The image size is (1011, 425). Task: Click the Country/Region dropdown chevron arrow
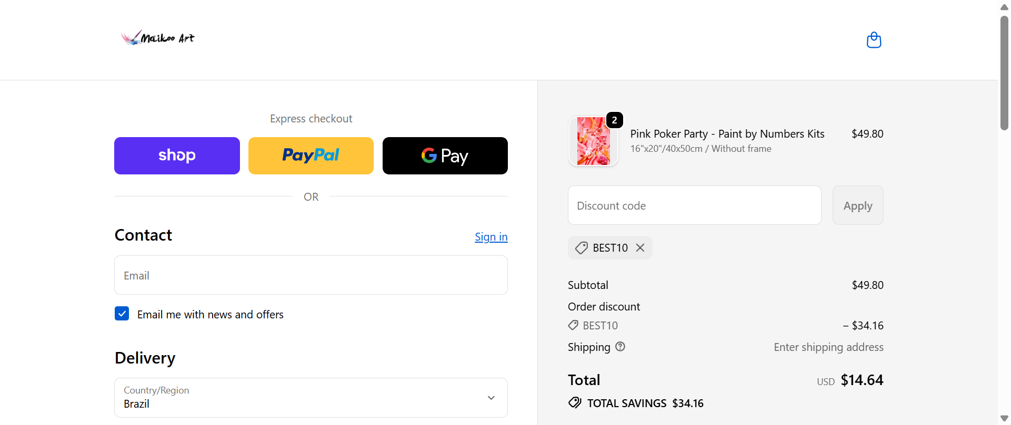(491, 398)
